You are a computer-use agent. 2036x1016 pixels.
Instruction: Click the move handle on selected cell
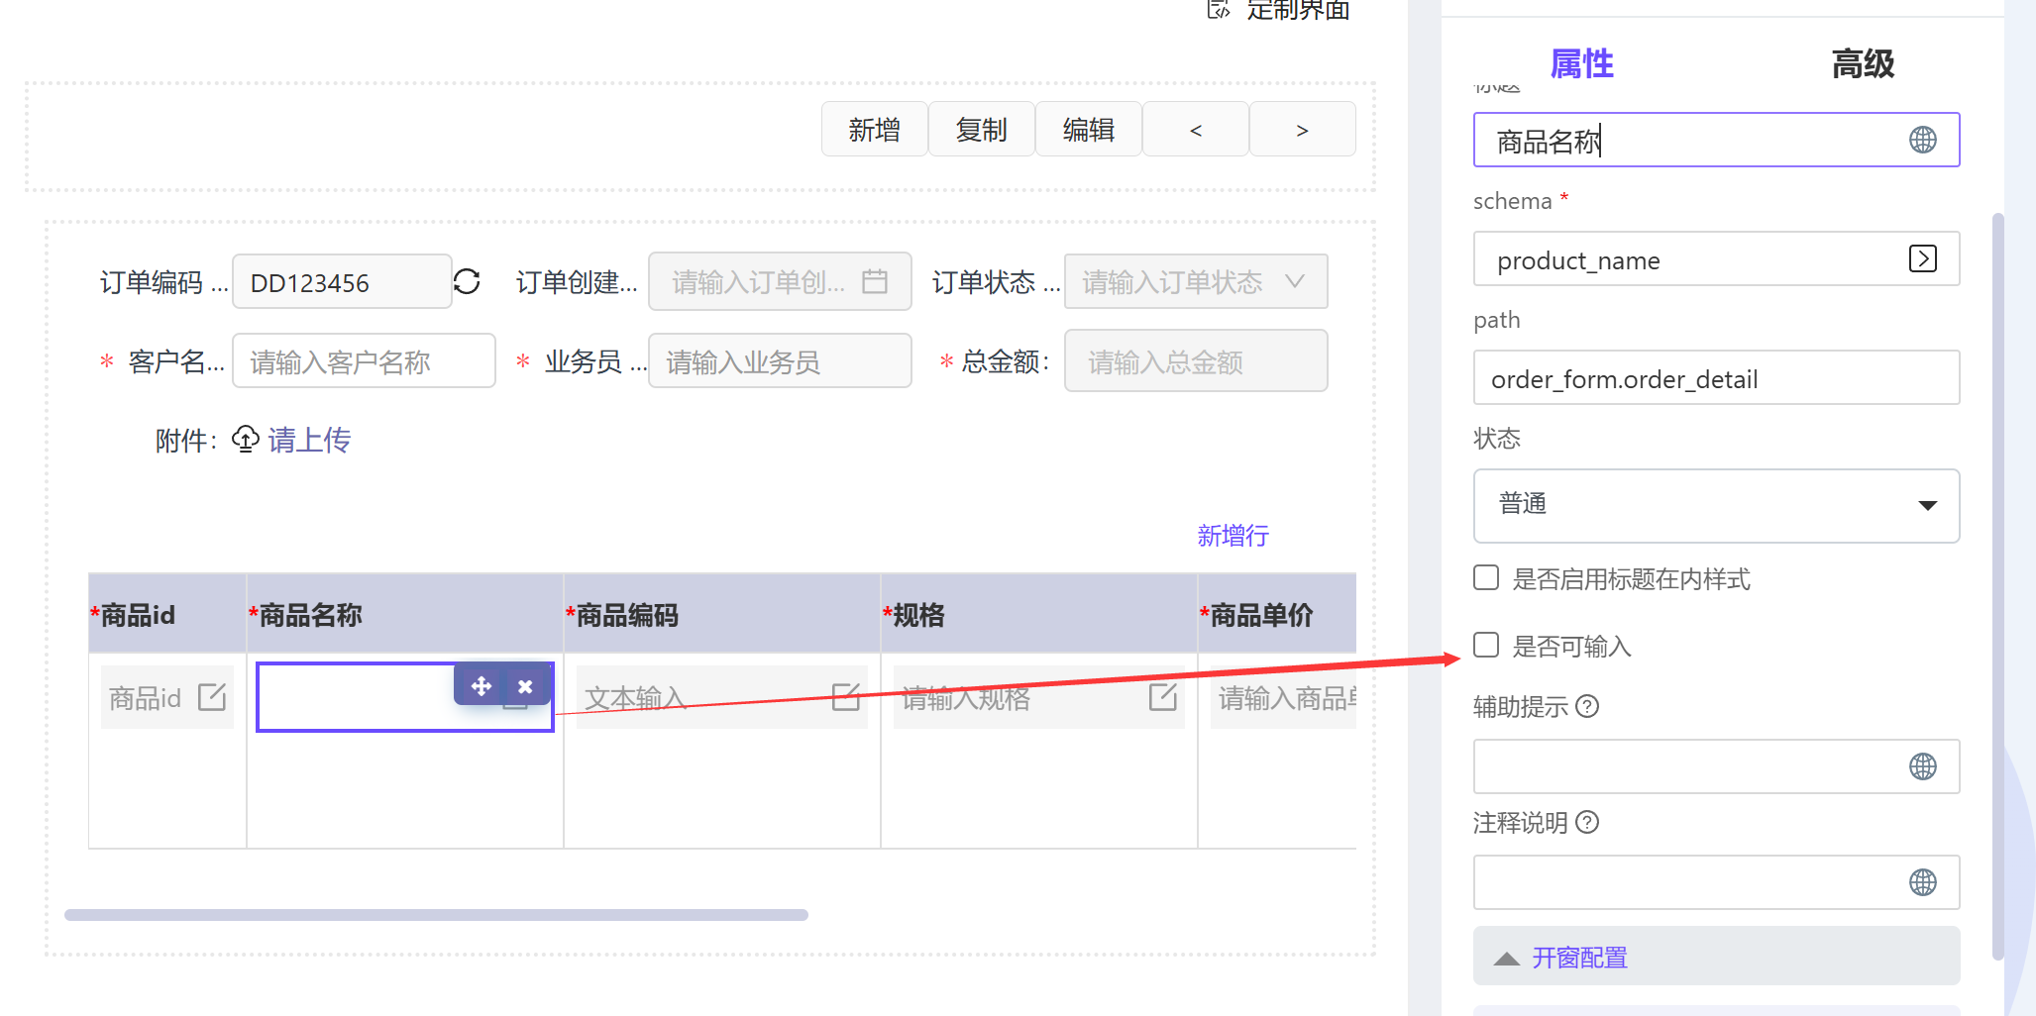(x=482, y=686)
